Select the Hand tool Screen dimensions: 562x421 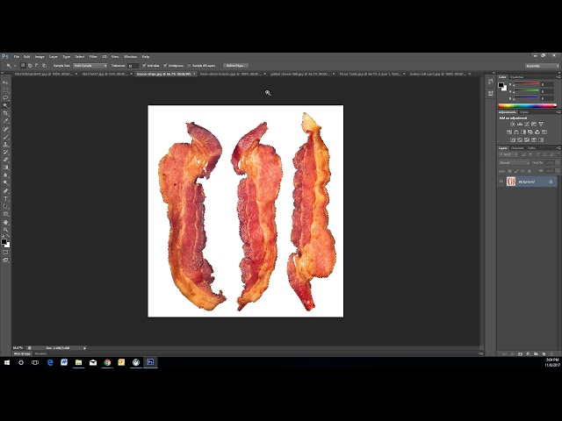5,222
